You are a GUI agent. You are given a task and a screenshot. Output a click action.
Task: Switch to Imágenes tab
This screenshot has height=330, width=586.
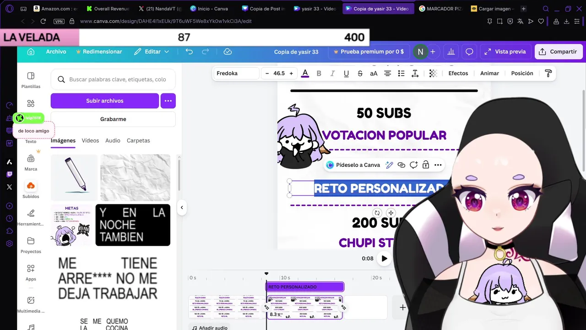point(63,141)
